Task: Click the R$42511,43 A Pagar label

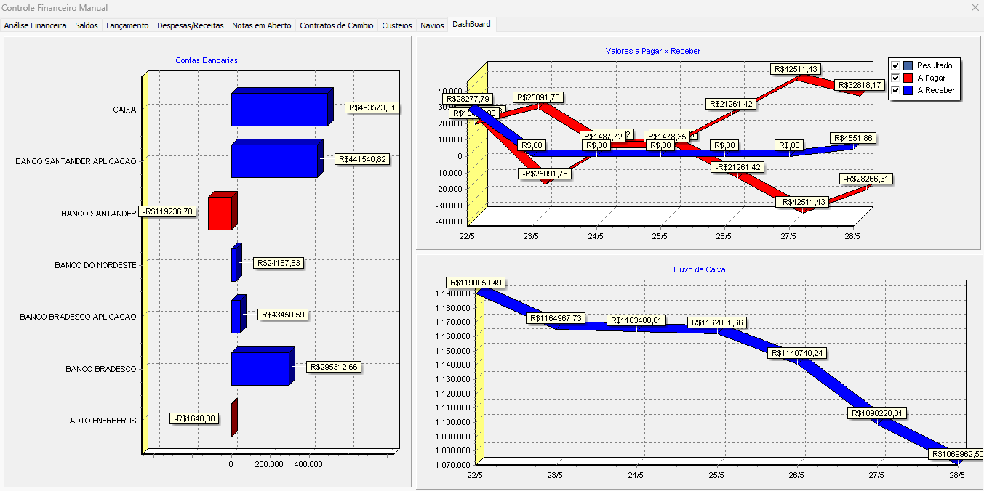Action: 797,69
